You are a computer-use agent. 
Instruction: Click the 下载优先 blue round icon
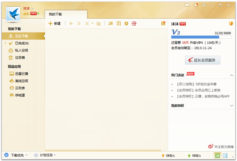click(6, 155)
